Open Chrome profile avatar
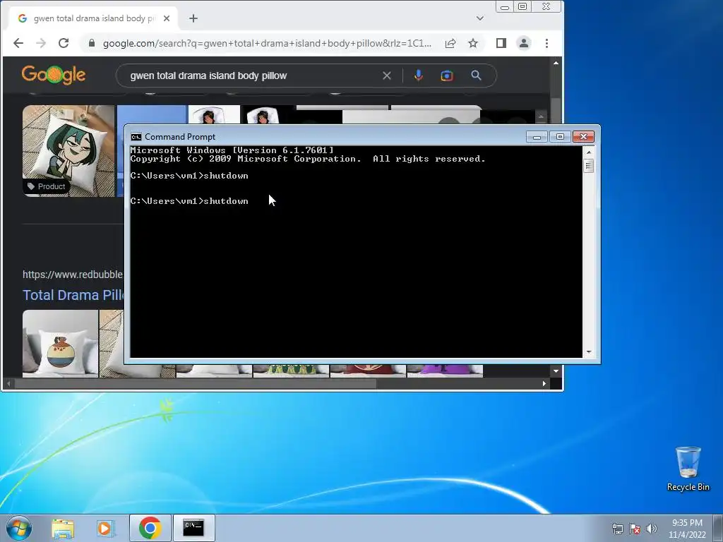 click(x=524, y=43)
